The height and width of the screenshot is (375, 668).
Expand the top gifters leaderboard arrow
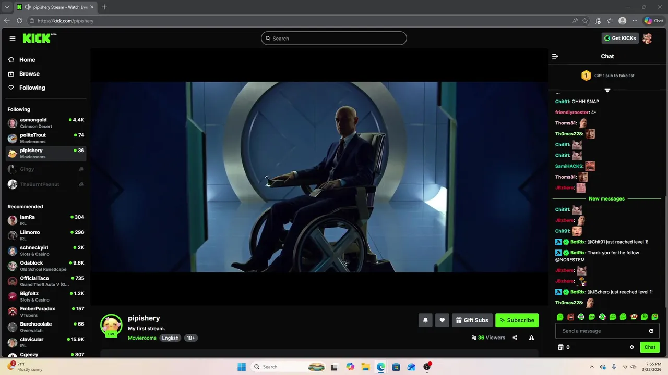point(607,90)
